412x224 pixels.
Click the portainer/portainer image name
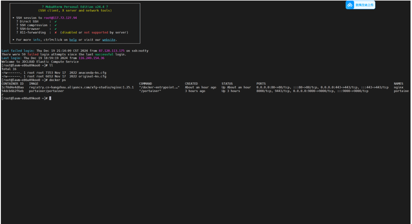pos(47,91)
